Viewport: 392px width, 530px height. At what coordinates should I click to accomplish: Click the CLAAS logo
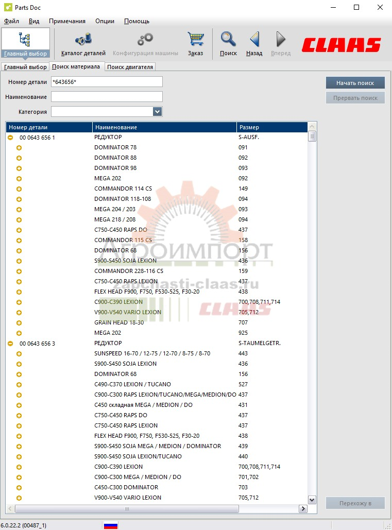342,45
